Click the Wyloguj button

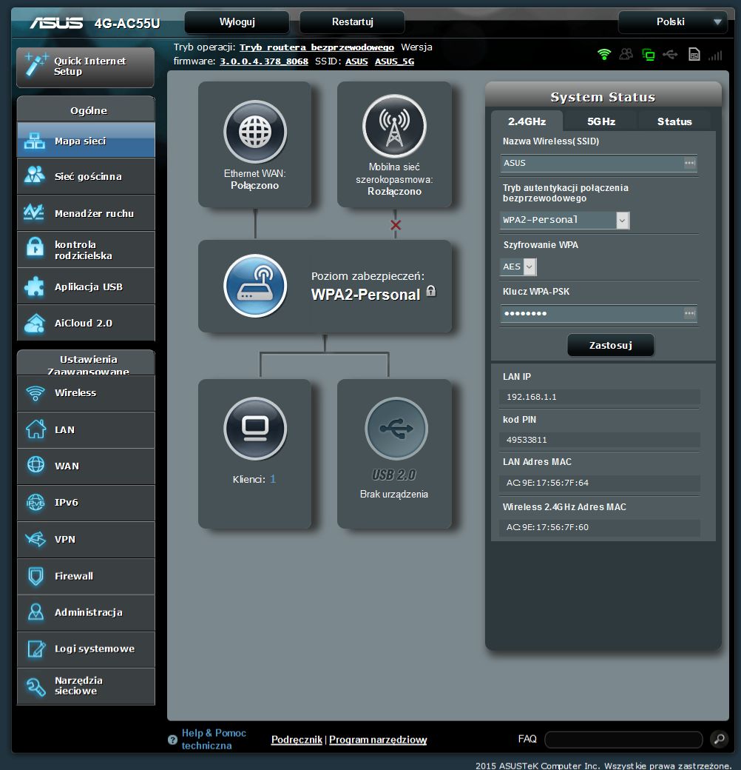(x=237, y=22)
